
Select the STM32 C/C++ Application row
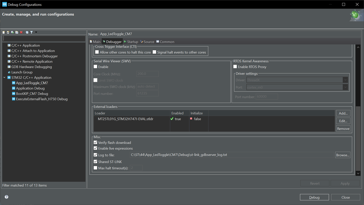click(31, 78)
